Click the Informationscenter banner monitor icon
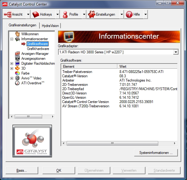187x180 pixels. (x=69, y=36)
